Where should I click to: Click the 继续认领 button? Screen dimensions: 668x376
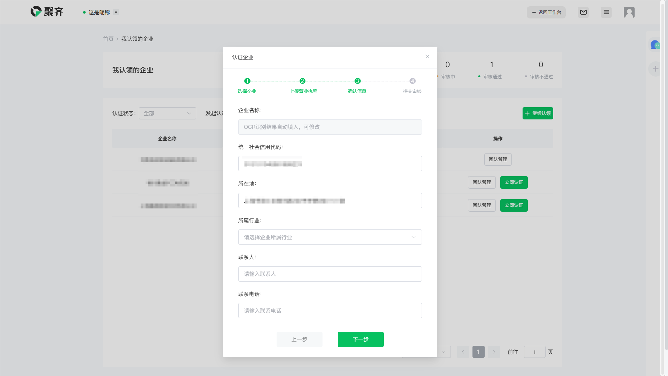(538, 113)
